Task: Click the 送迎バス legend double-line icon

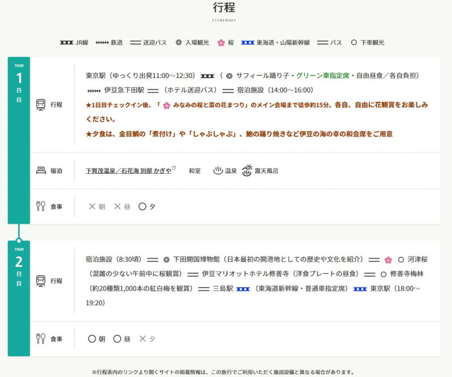Action: click(x=135, y=42)
